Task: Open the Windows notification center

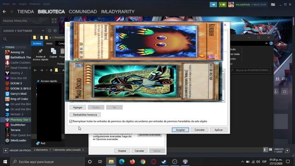Action: (288, 162)
